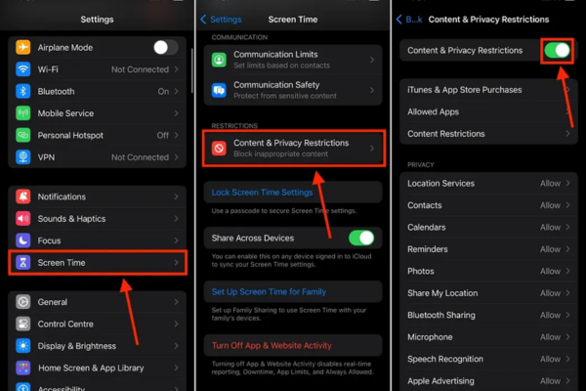Open Wi-Fi row chevron
Image resolution: width=586 pixels, height=391 pixels.
pyautogui.click(x=176, y=69)
